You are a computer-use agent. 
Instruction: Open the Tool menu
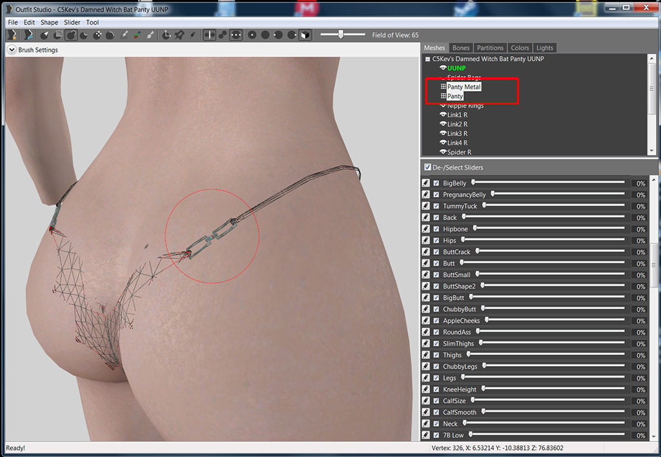(x=92, y=23)
